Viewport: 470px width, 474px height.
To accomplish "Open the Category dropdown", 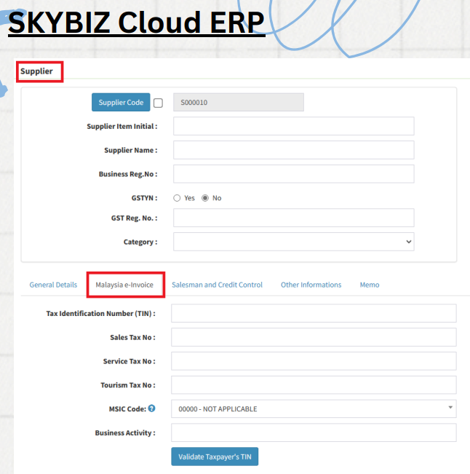I will [x=293, y=242].
